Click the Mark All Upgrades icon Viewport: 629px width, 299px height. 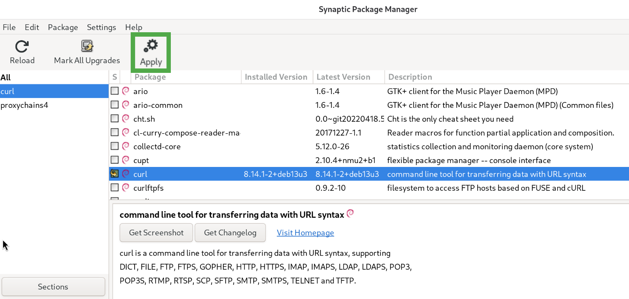click(x=87, y=46)
